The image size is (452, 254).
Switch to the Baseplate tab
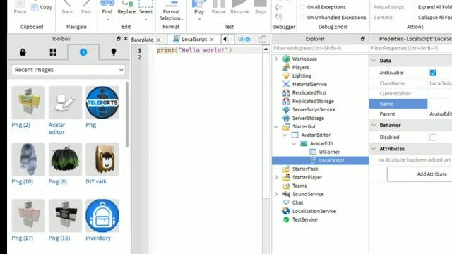(x=142, y=40)
